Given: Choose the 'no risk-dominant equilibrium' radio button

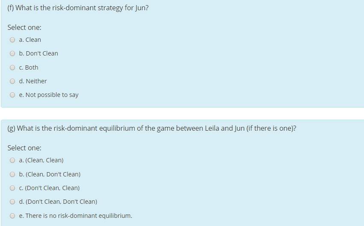Looking at the screenshot, I should (12, 216).
